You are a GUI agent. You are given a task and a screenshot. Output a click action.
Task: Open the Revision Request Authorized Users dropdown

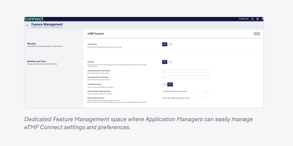point(185,91)
